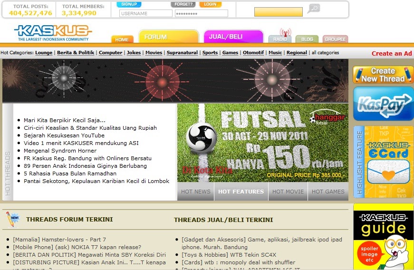Select the HOT NEWS tab
The width and height of the screenshot is (414, 270).
point(196,192)
